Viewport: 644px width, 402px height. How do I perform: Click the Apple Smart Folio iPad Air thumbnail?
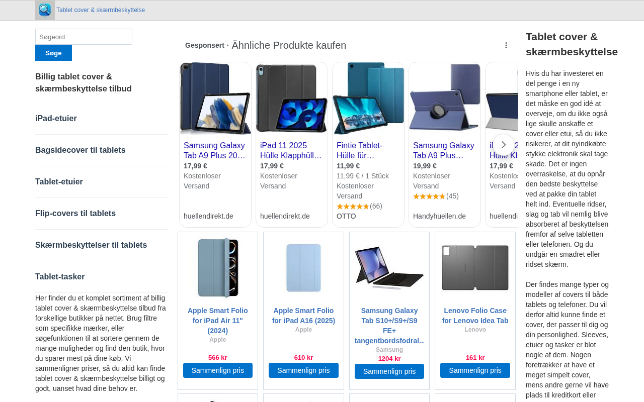(x=218, y=268)
